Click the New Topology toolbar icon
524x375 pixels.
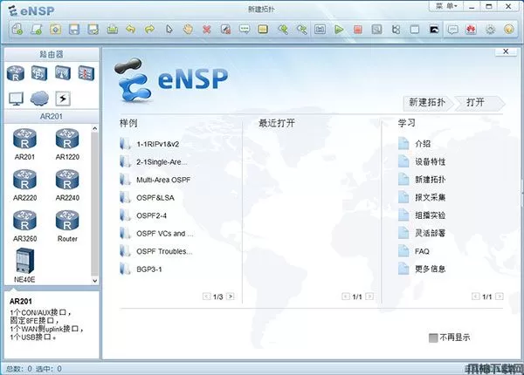click(x=17, y=30)
